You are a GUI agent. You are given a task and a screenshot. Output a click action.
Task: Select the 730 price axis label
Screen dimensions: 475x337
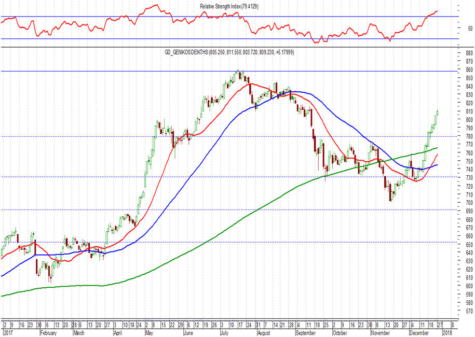(x=469, y=178)
